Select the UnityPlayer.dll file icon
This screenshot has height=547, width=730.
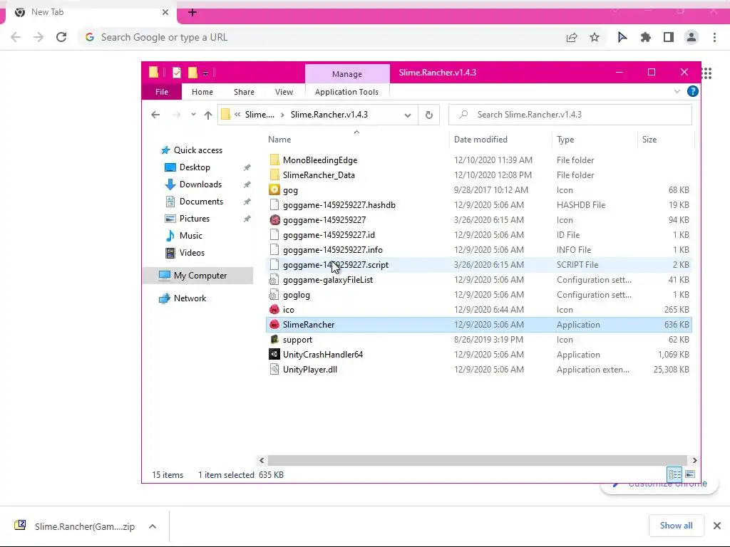point(274,370)
